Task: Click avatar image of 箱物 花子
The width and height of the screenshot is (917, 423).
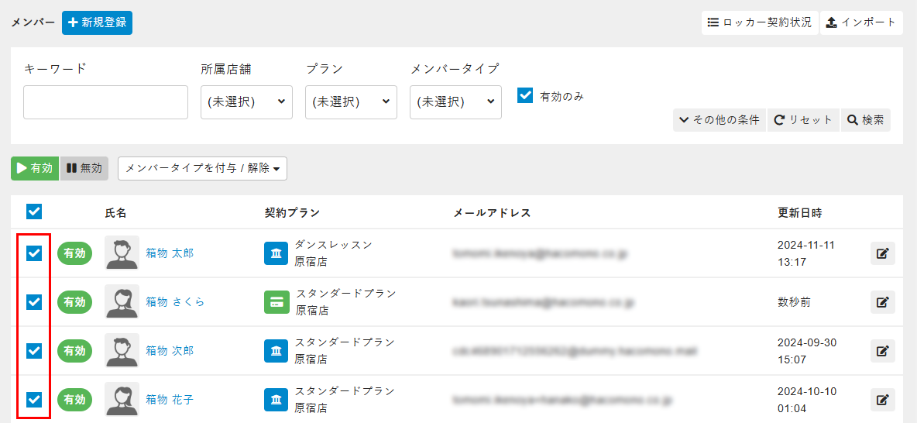Action: (x=122, y=399)
